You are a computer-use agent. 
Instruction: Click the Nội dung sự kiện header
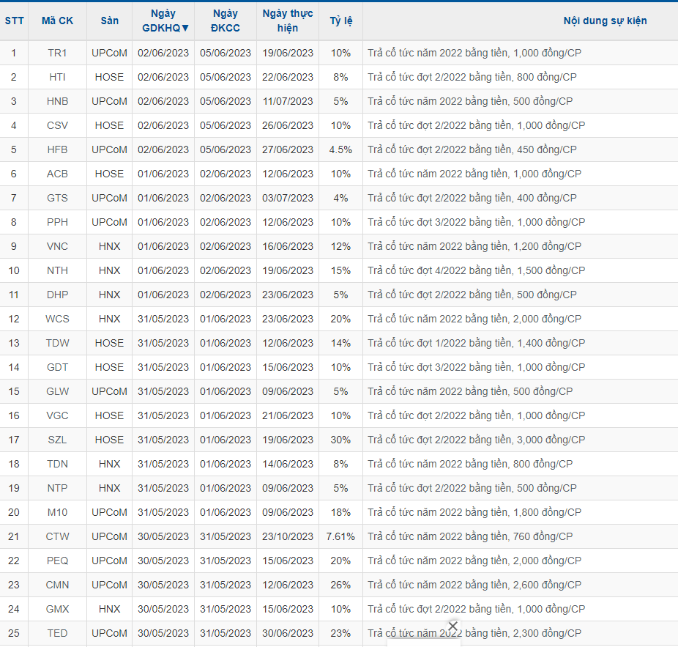click(605, 21)
